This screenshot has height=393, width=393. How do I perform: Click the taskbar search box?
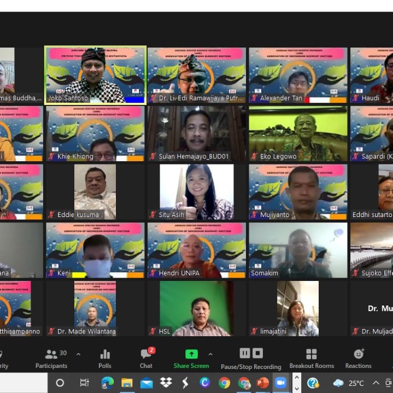[24, 383]
